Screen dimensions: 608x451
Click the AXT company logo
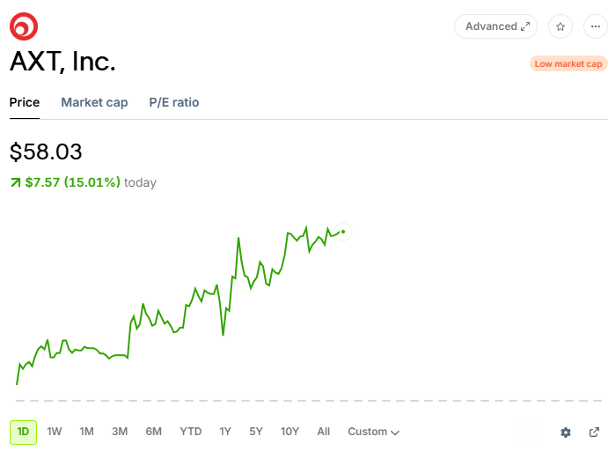[x=24, y=26]
